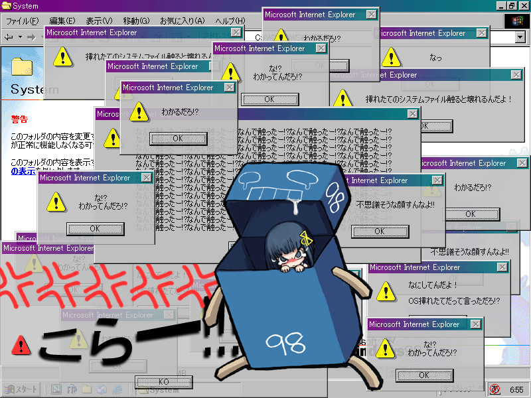Viewport: 531px width, 398px height.
Task: Open the お気に入り(A) menu
Action: 182,21
